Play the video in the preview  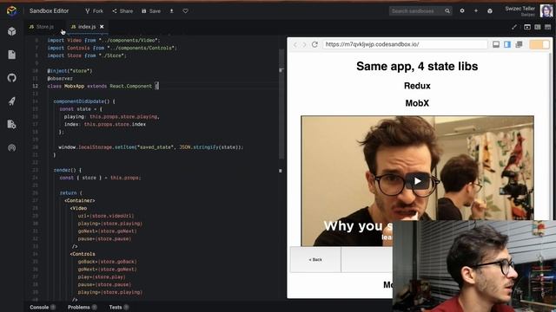[x=417, y=181]
